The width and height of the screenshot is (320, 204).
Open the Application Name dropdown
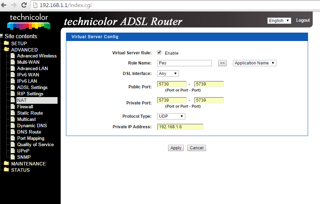[254, 63]
